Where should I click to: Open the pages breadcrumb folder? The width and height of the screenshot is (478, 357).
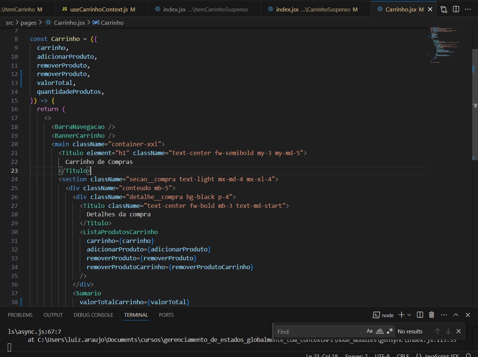(x=28, y=23)
